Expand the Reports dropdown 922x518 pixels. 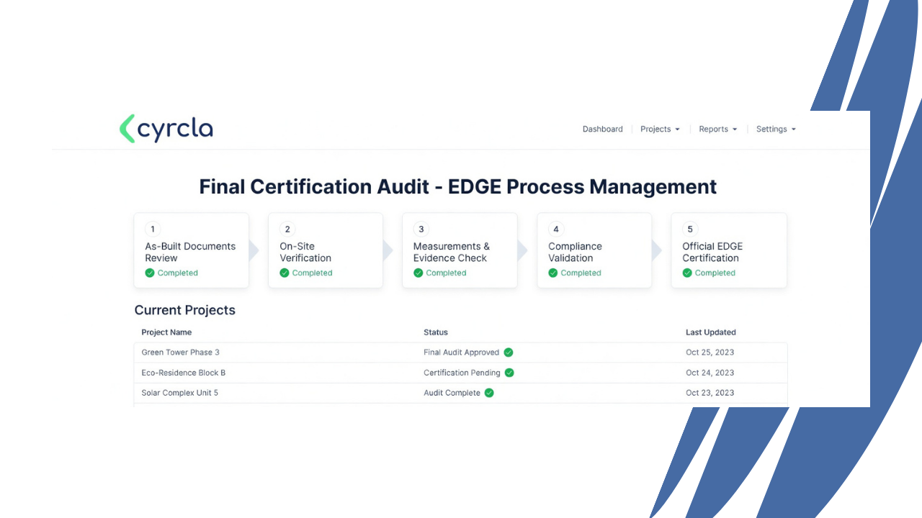pyautogui.click(x=717, y=129)
